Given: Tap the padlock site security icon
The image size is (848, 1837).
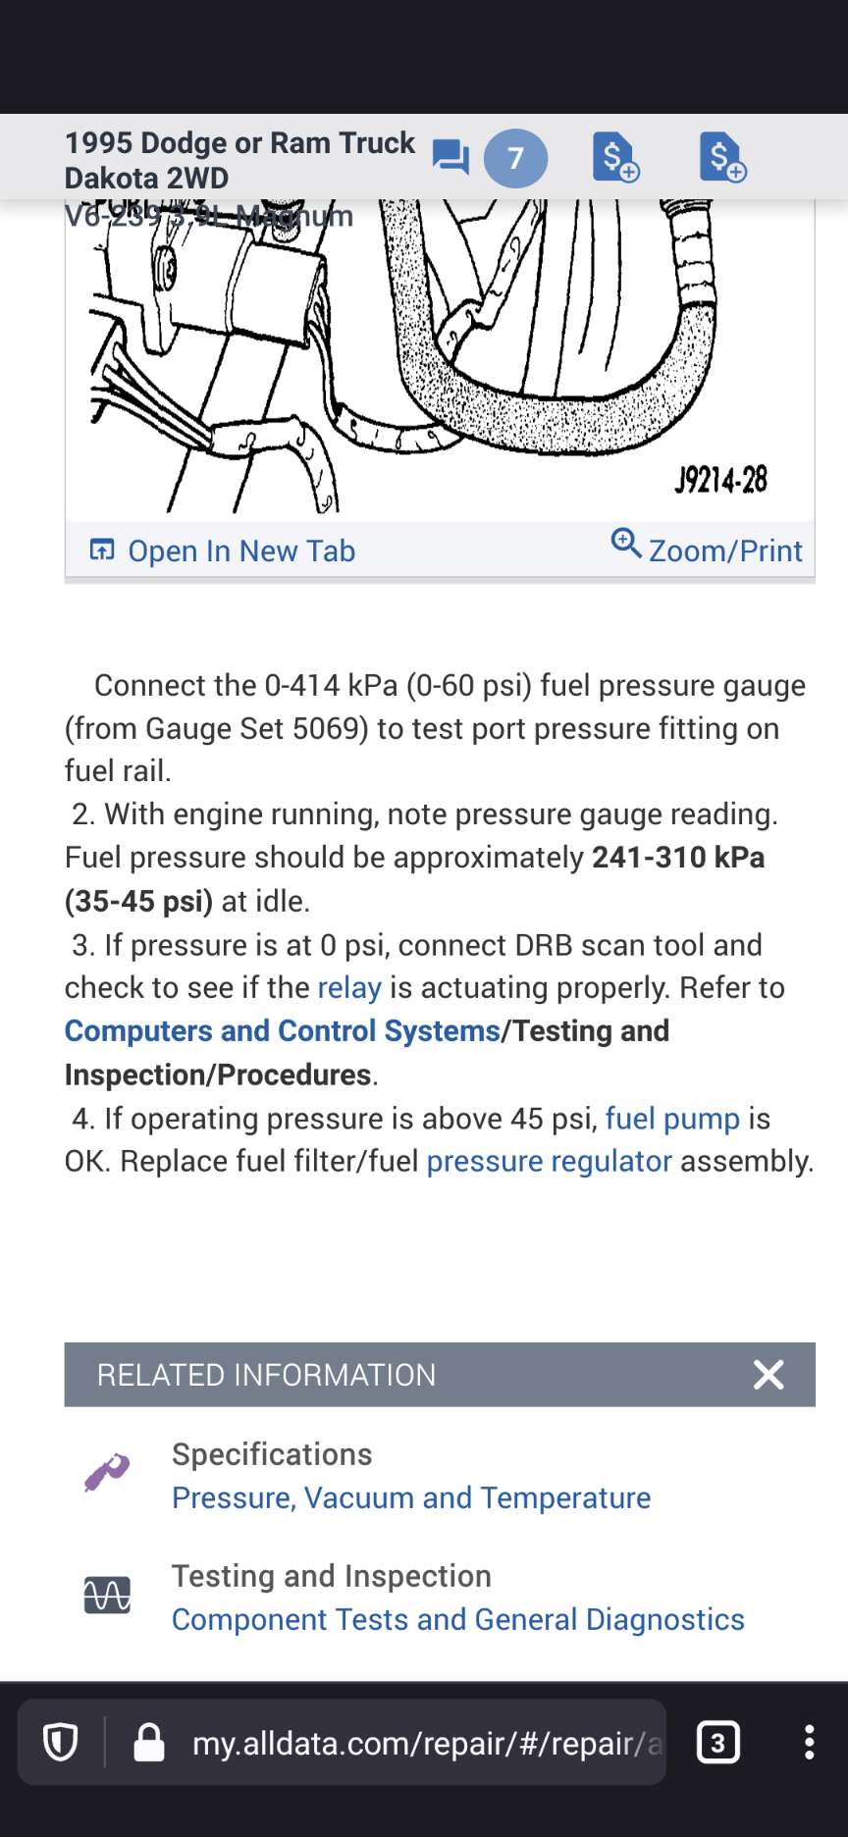Looking at the screenshot, I should pos(149,1743).
